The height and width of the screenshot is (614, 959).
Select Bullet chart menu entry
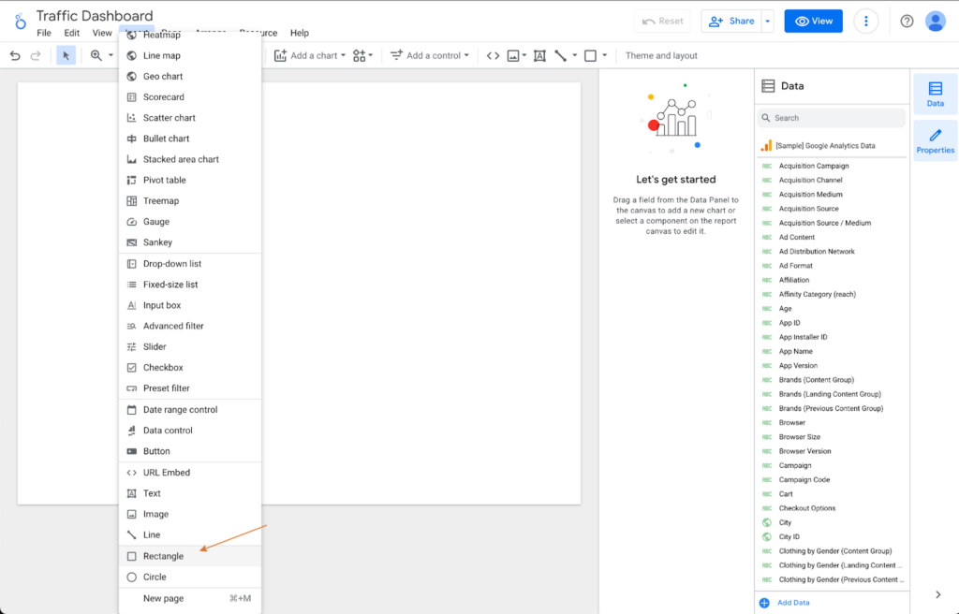point(190,139)
